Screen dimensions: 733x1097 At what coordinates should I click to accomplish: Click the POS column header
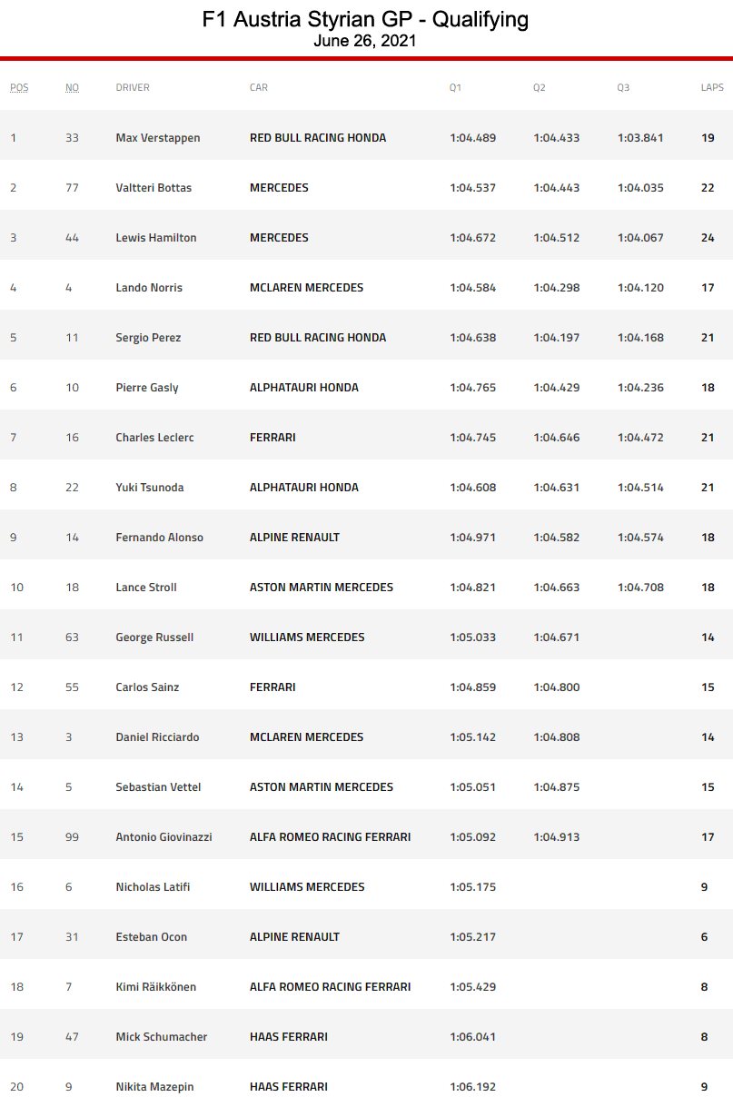19,88
